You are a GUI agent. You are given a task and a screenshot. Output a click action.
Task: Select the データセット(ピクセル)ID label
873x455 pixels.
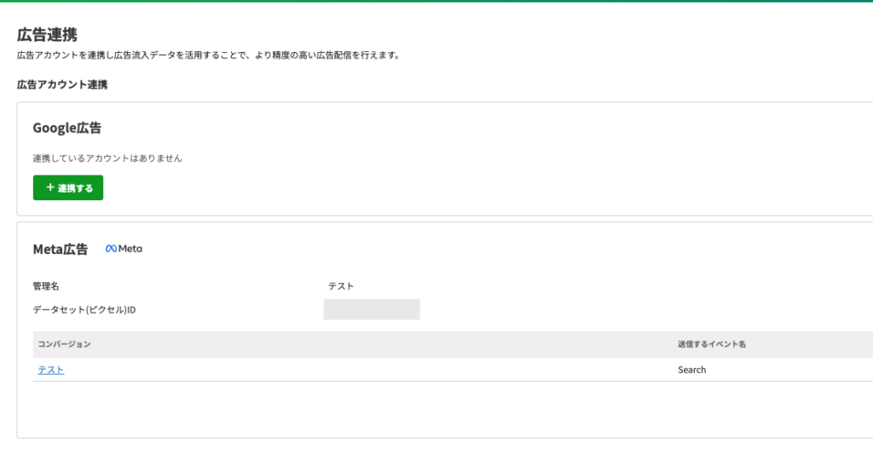(84, 310)
